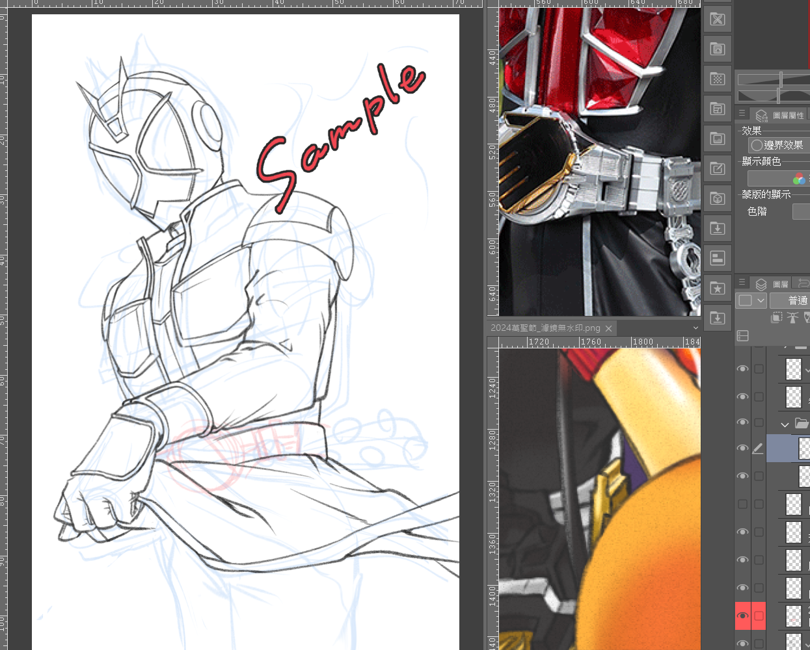Click the lighthouse reference layer icon
Image resolution: width=810 pixels, height=650 pixels.
(x=792, y=317)
